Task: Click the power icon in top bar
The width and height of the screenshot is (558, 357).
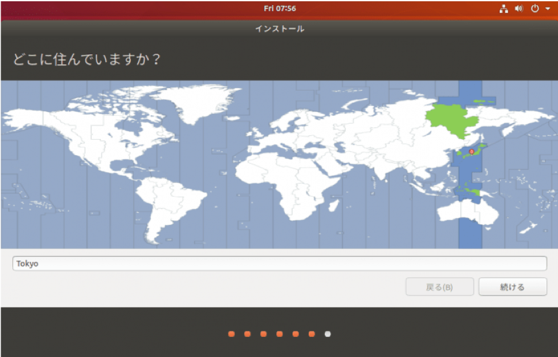Action: click(x=535, y=9)
